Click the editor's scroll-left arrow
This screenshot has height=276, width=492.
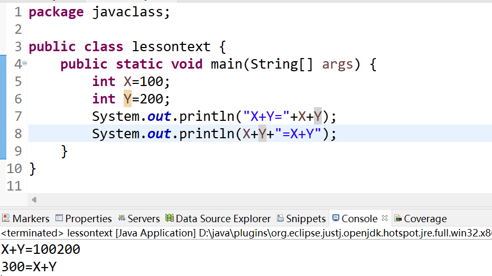[34, 200]
